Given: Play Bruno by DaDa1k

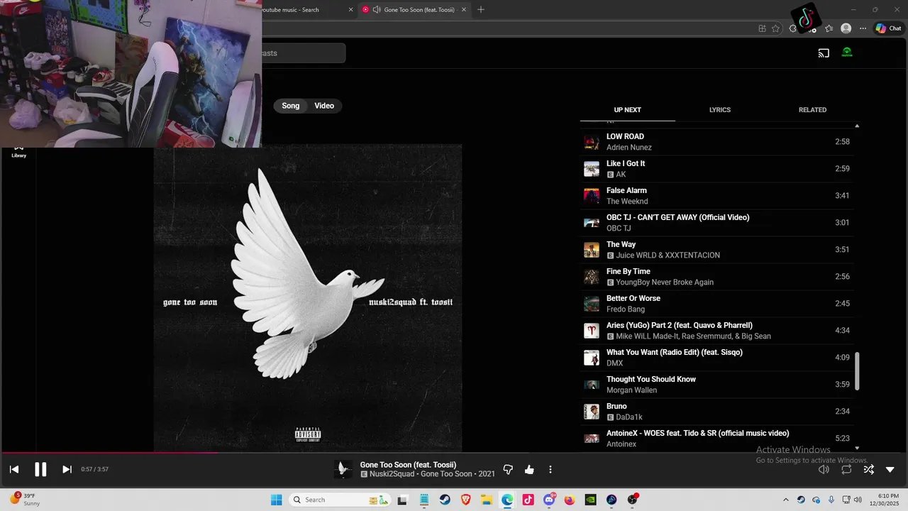Looking at the screenshot, I should click(716, 412).
